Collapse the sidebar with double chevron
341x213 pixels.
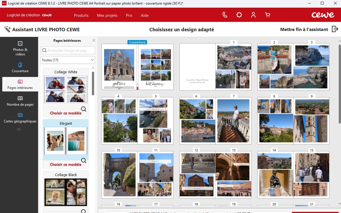[x=19, y=129]
